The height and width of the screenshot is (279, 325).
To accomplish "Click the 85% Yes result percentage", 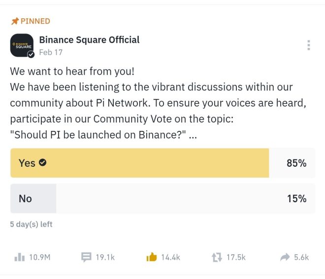I will [296, 163].
